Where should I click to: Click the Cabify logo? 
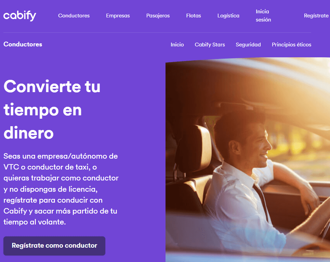click(20, 16)
